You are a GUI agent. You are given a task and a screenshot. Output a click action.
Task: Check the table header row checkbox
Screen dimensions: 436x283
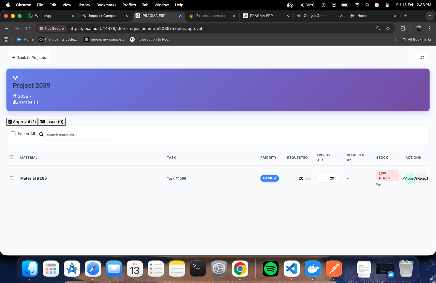11,157
